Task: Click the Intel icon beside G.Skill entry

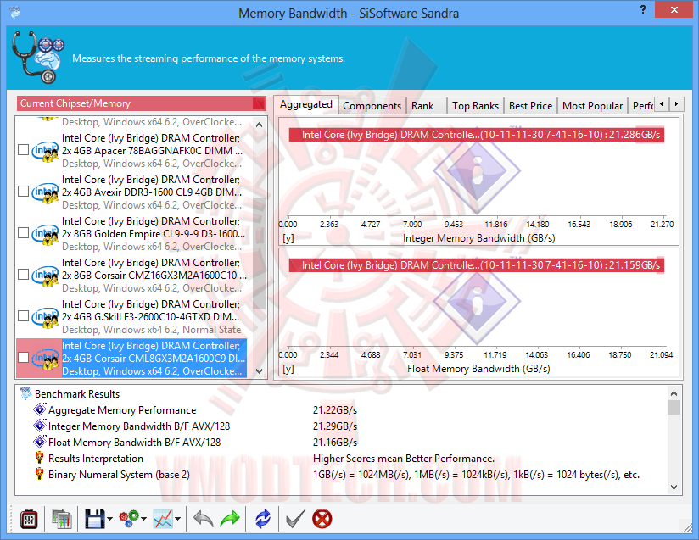Action: point(45,317)
